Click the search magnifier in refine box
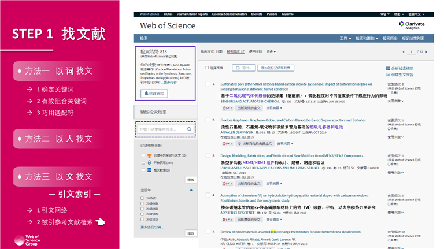The image size is (444, 249). pos(189,129)
